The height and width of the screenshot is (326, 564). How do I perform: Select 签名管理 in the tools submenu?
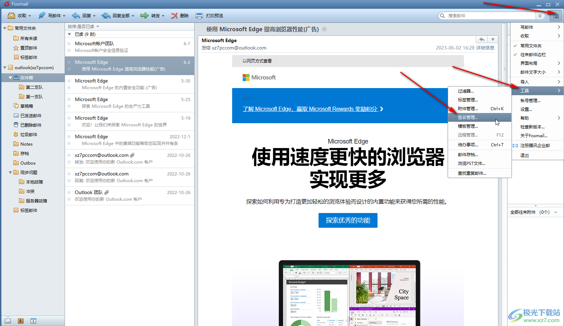pyautogui.click(x=480, y=117)
